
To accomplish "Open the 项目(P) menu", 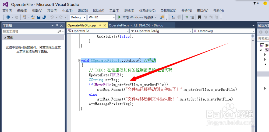I will 52,11.
